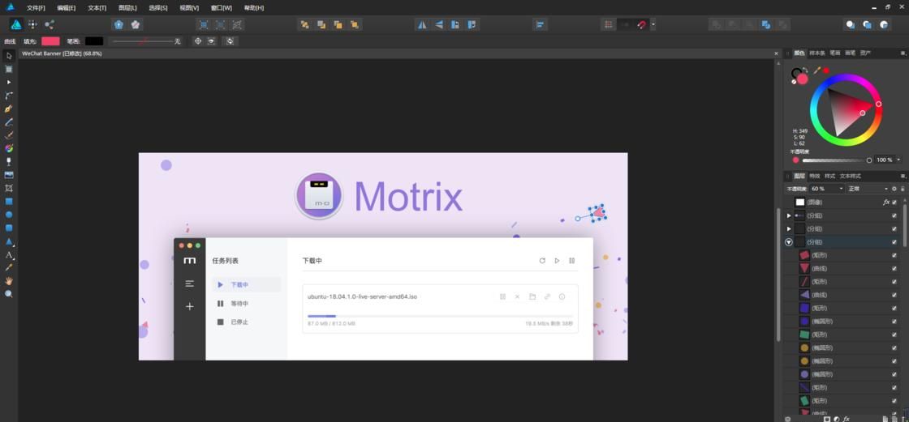Toggle visibility of red triangle (曲线) layer
Screen dimensions: 909x422
[x=894, y=269]
